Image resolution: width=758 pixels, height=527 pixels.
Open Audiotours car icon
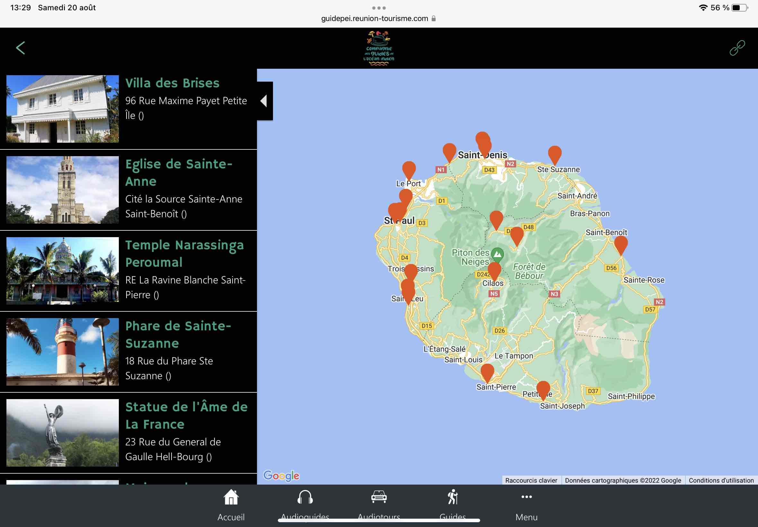[x=379, y=497]
